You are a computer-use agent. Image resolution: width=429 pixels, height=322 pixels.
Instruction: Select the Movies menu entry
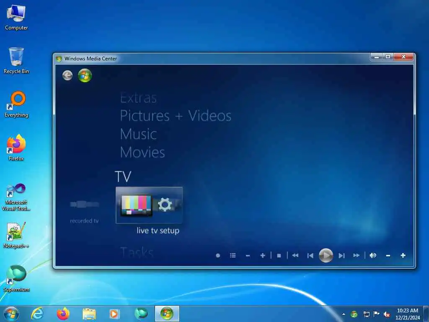142,152
